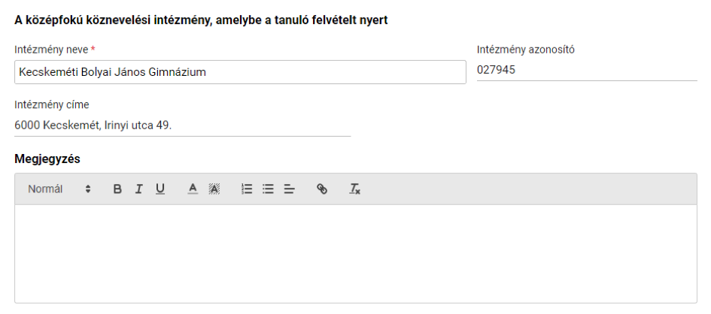
Task: Open the text alignment options
Action: coord(290,189)
